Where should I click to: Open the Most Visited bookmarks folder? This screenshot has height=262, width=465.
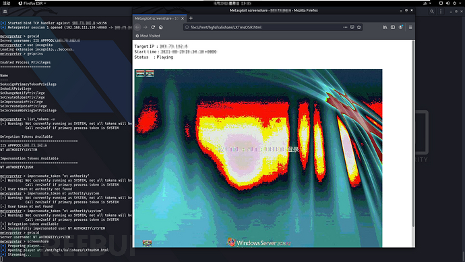148,36
